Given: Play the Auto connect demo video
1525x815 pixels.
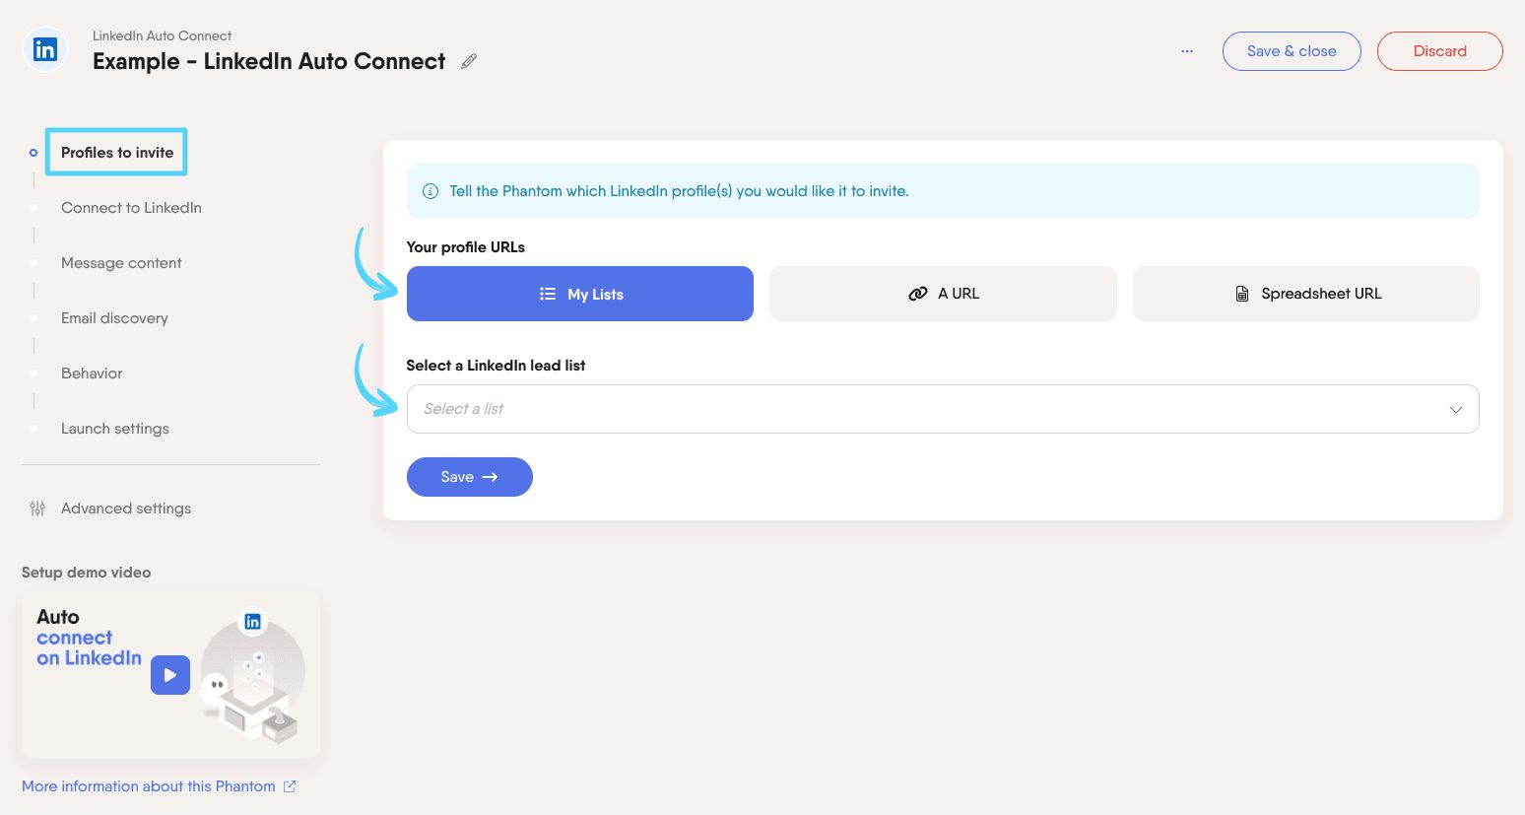Looking at the screenshot, I should (x=170, y=675).
